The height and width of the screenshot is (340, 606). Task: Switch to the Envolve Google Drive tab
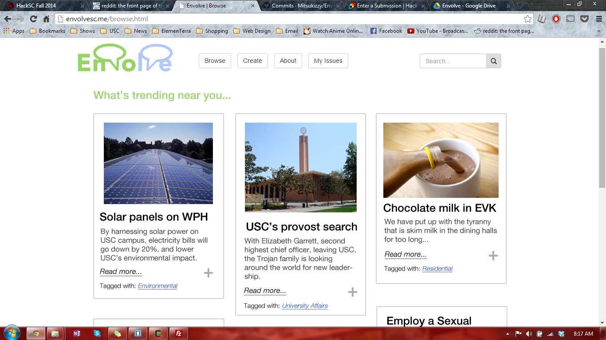pyautogui.click(x=470, y=6)
